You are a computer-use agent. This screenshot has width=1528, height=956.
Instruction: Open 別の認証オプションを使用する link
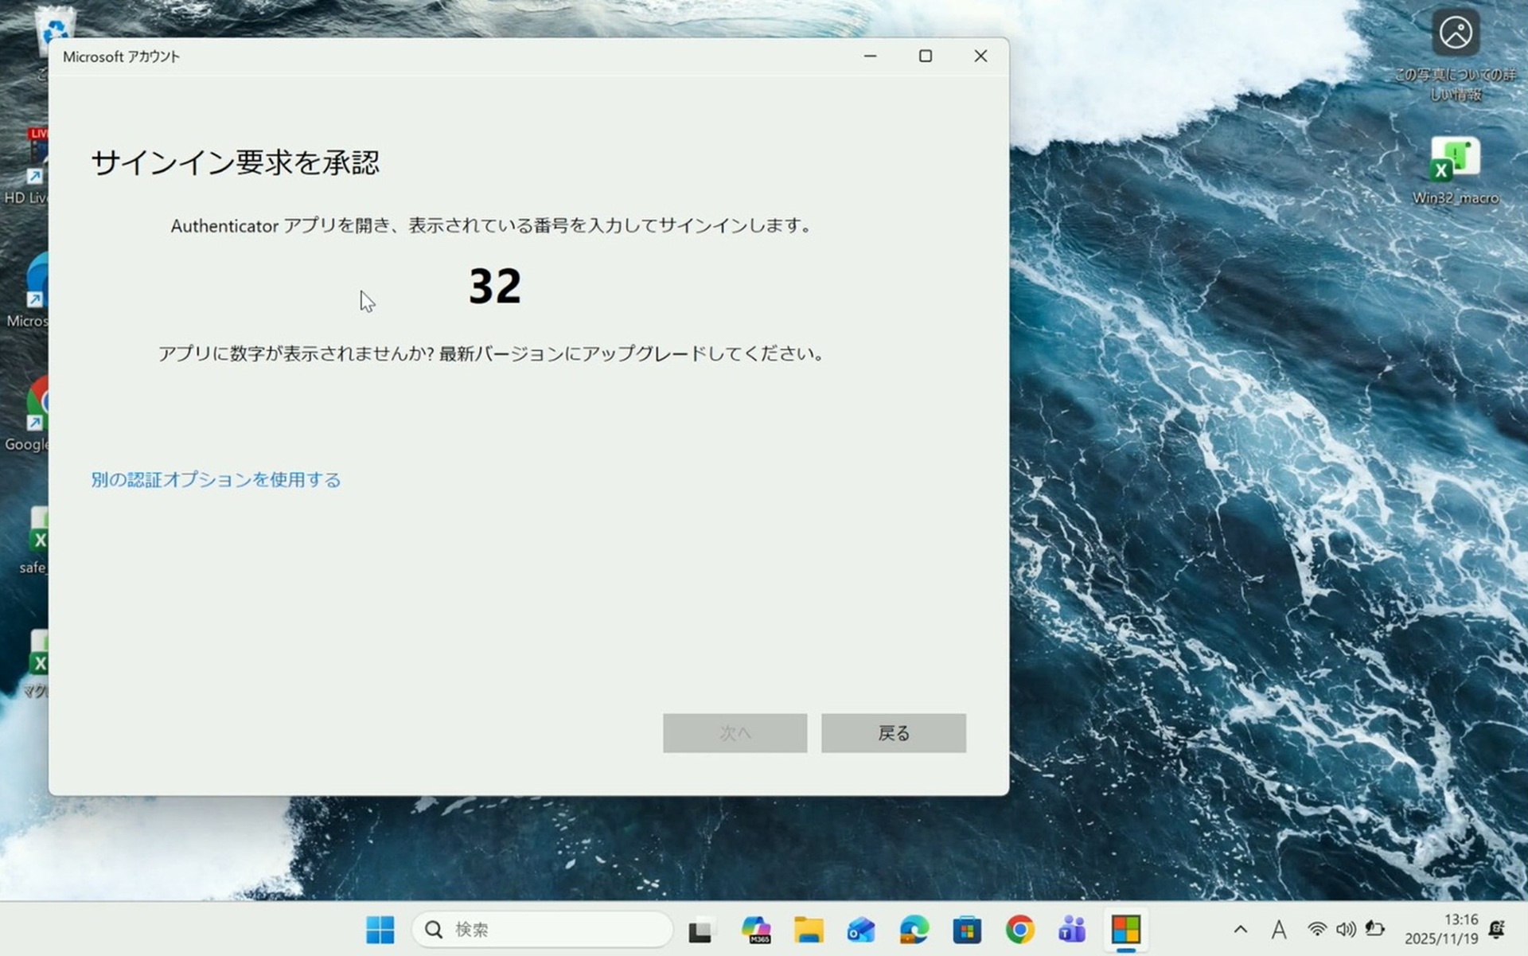(215, 479)
